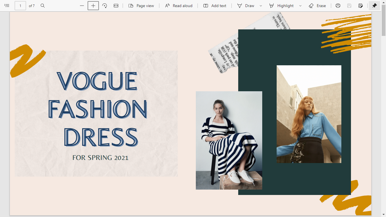Start Read aloud
Image resolution: width=386 pixels, height=217 pixels.
click(179, 6)
